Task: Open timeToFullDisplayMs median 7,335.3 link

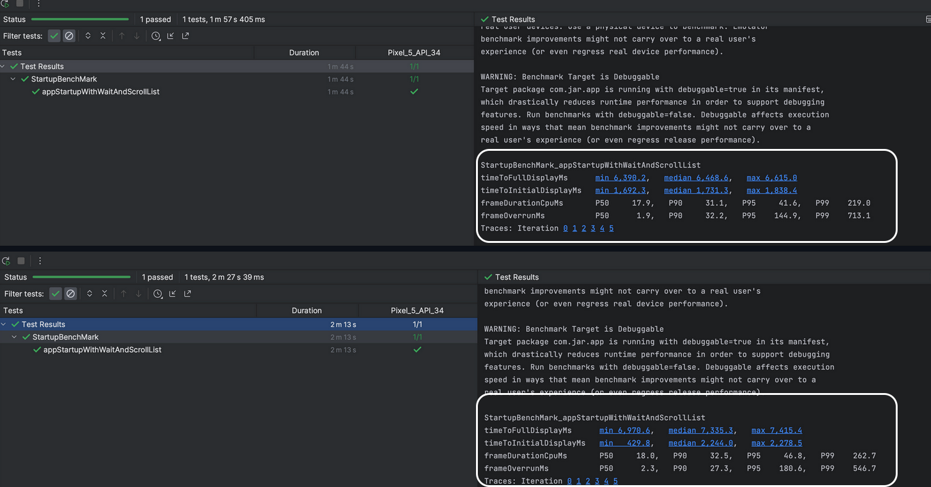Action: click(700, 430)
